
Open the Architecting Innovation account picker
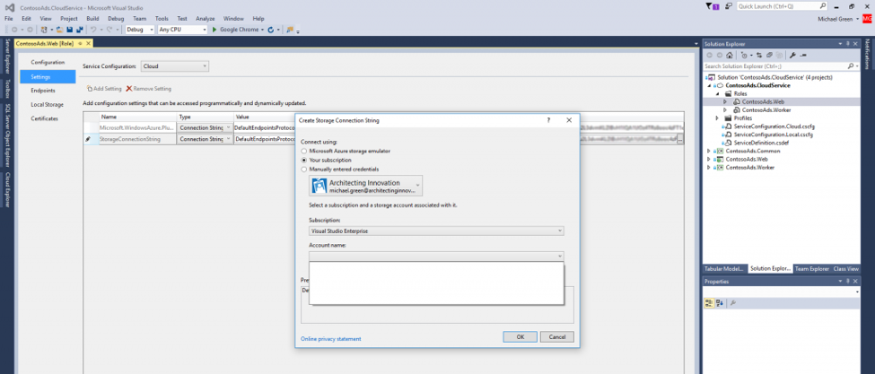click(x=365, y=187)
